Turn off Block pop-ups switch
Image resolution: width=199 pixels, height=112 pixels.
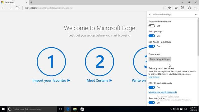(x=152, y=36)
